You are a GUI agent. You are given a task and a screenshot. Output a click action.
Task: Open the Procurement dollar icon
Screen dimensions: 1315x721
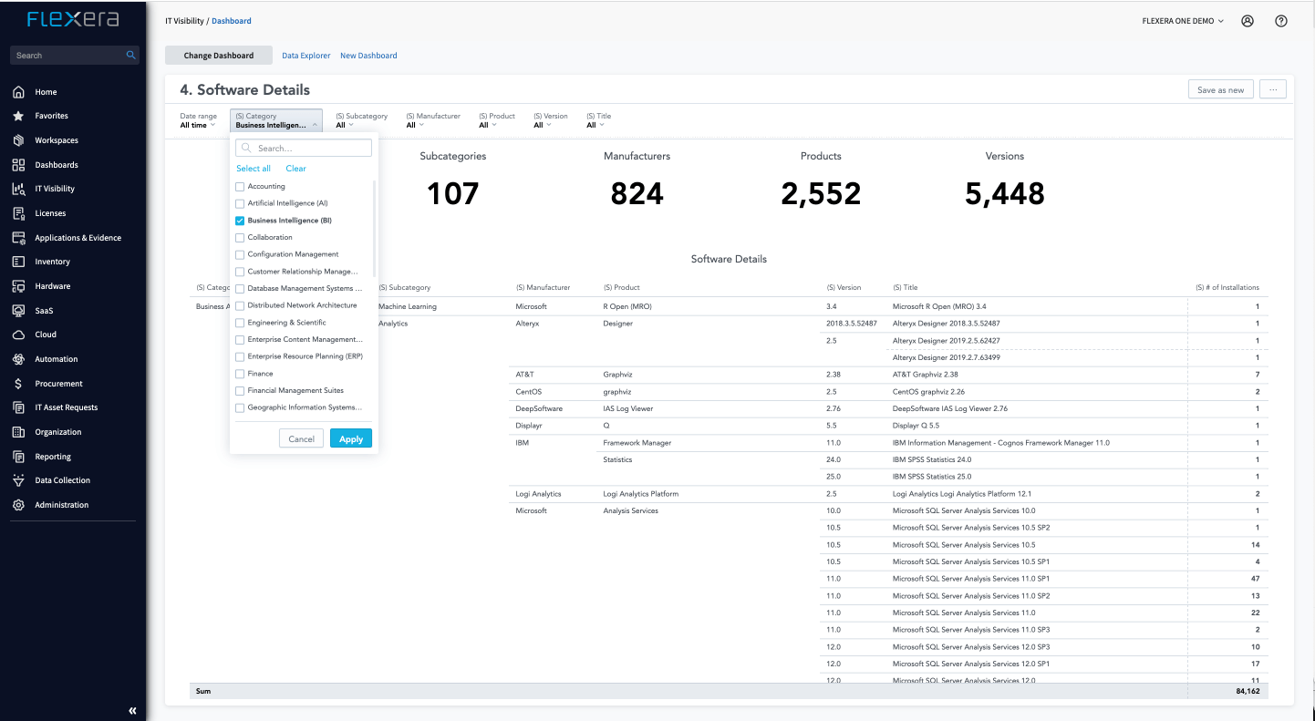(18, 384)
